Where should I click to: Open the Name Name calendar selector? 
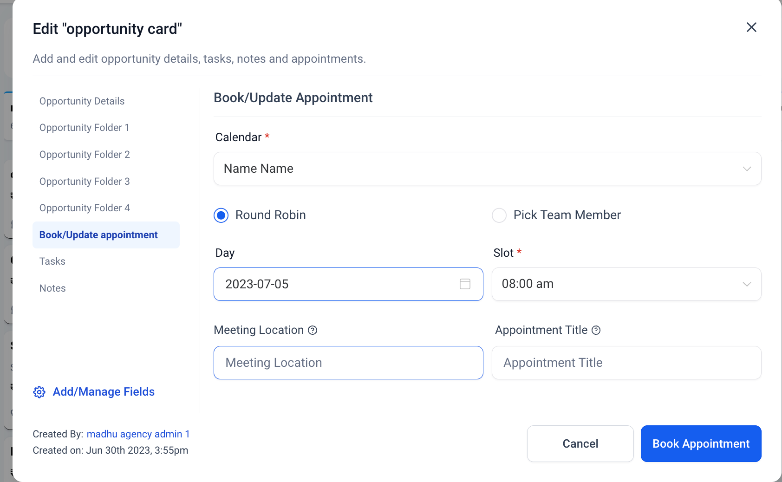coord(487,169)
